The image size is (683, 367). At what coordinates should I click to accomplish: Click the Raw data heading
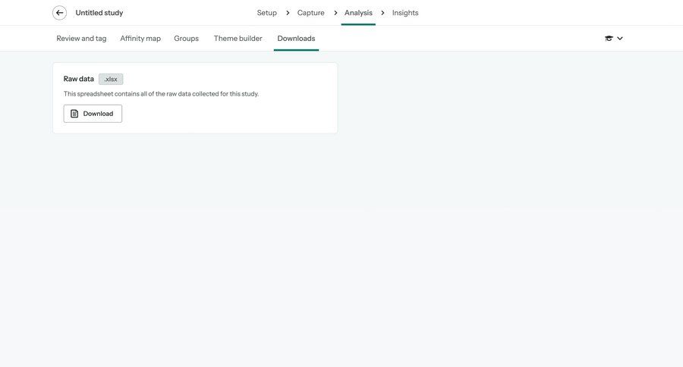(x=79, y=79)
